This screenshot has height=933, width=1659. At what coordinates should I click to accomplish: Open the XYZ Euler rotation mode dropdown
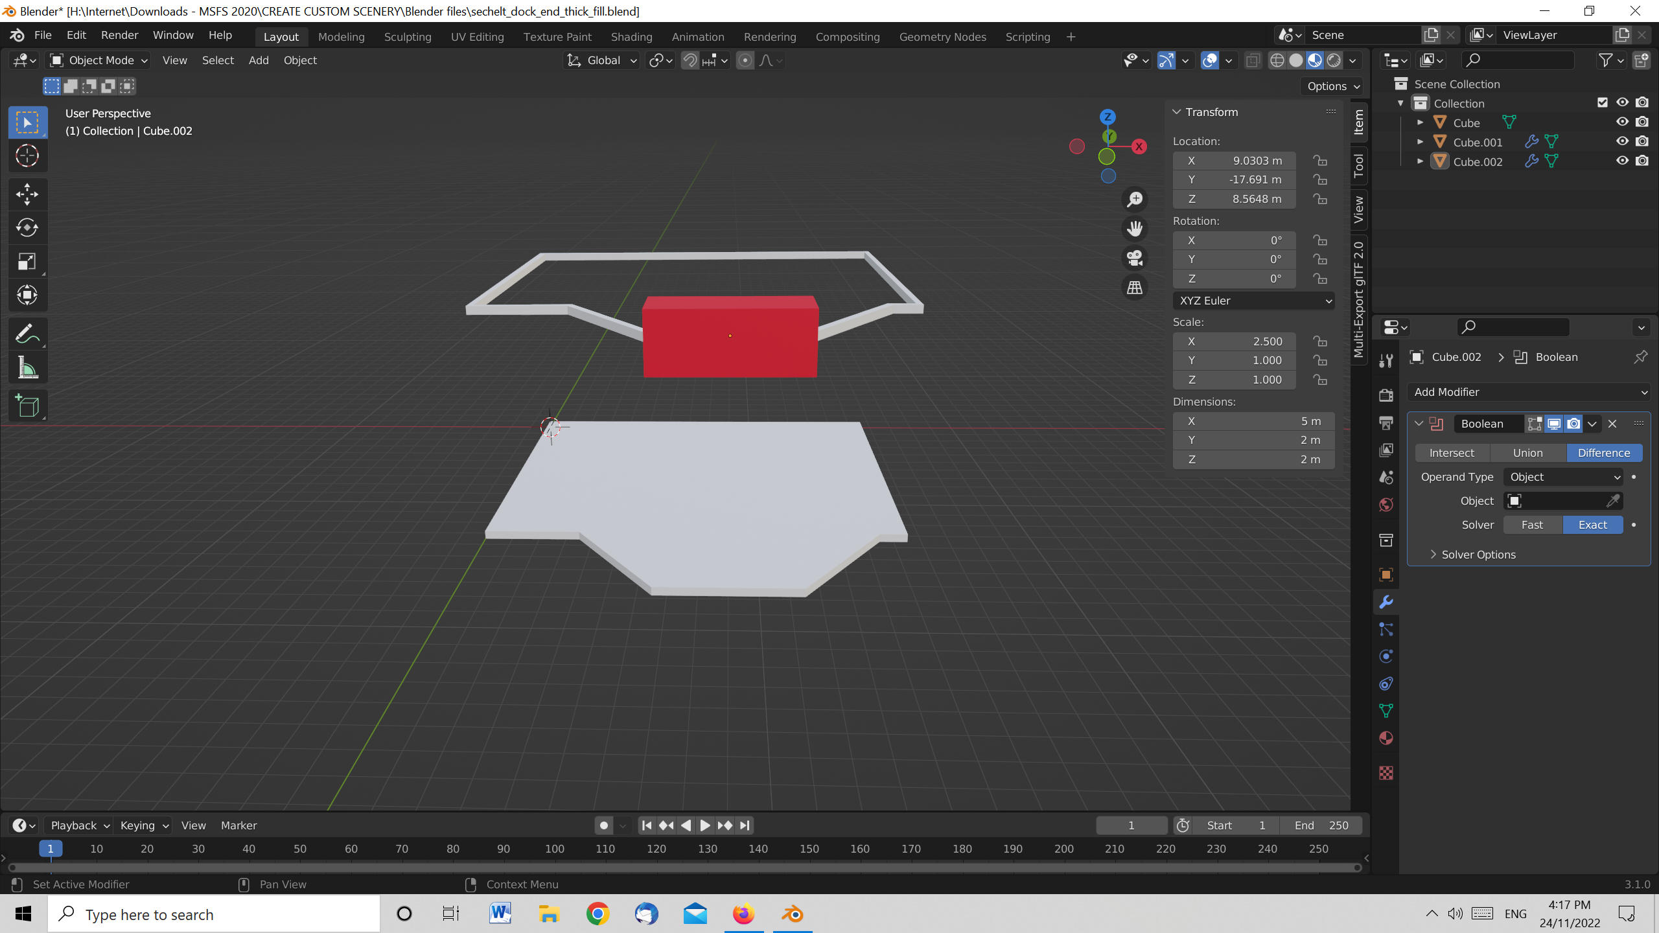[x=1253, y=301]
